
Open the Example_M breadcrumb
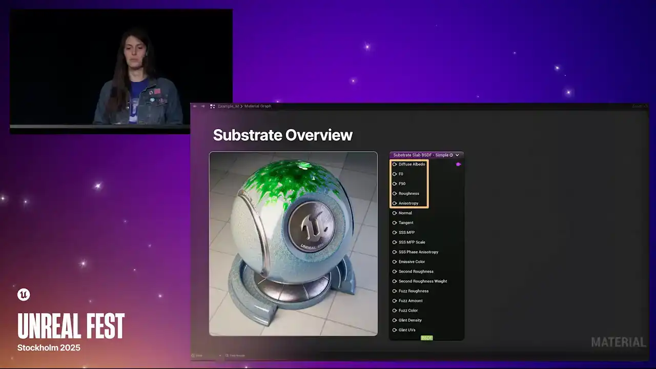(x=228, y=106)
